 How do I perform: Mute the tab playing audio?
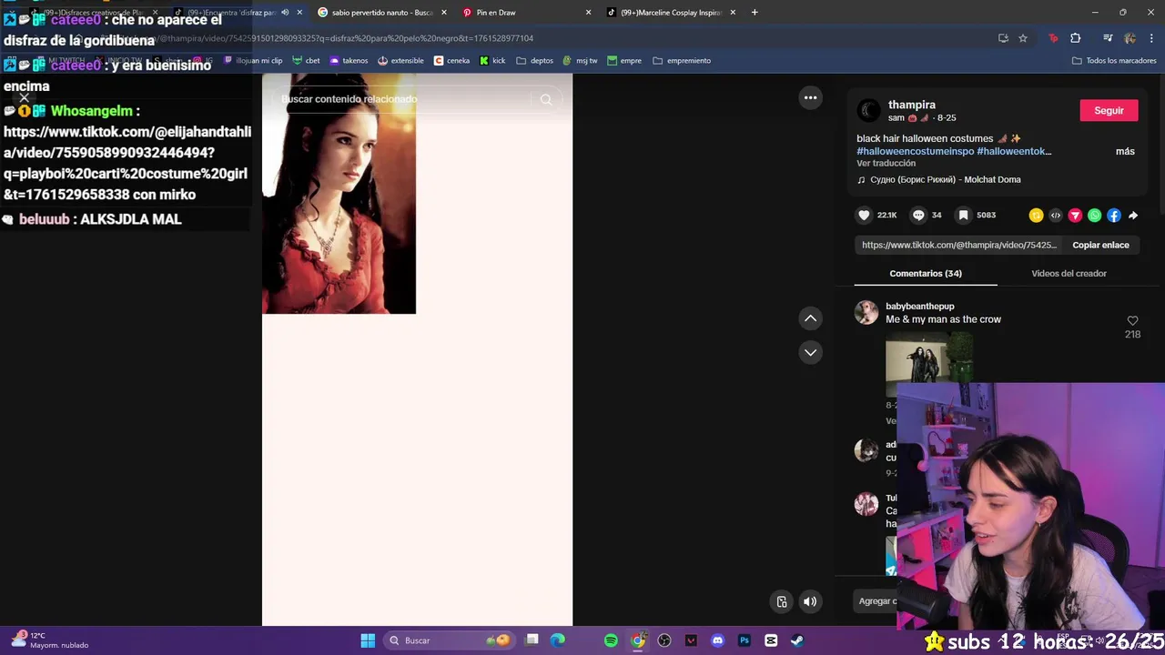(x=285, y=13)
